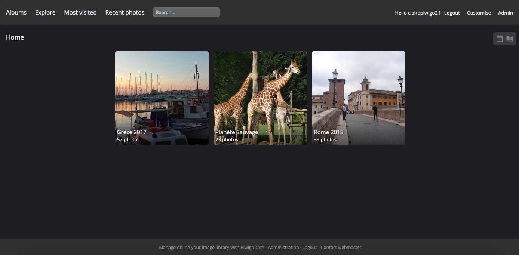Open the Customise profile link

479,13
